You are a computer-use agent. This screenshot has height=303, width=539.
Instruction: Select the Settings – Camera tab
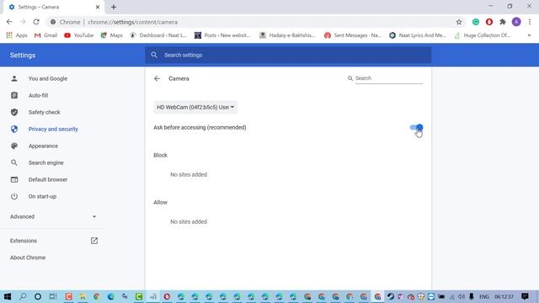click(x=53, y=7)
